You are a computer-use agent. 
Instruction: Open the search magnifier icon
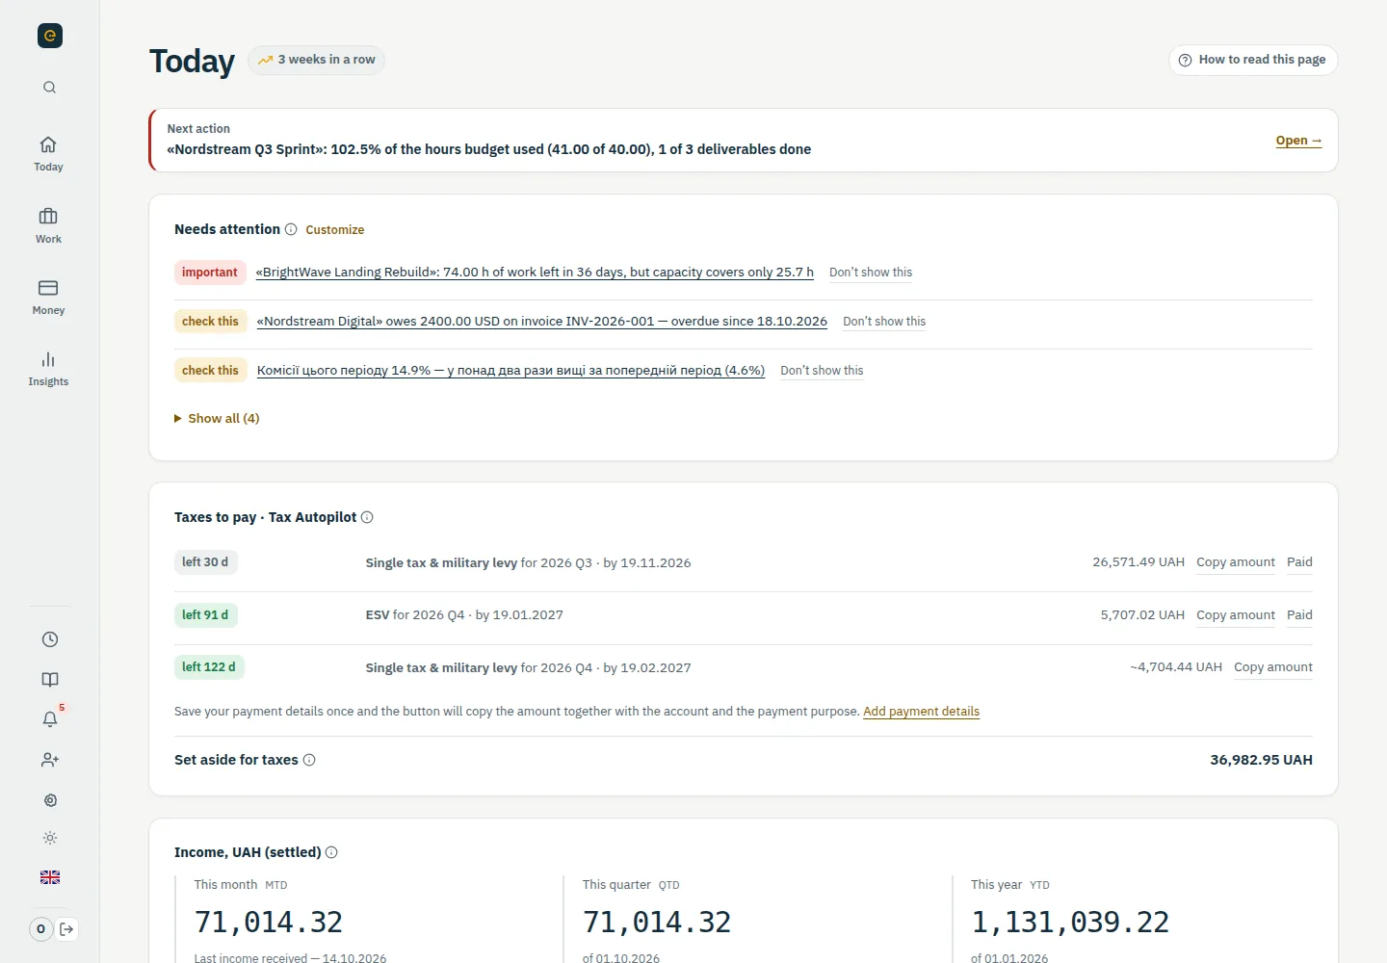[x=49, y=88]
